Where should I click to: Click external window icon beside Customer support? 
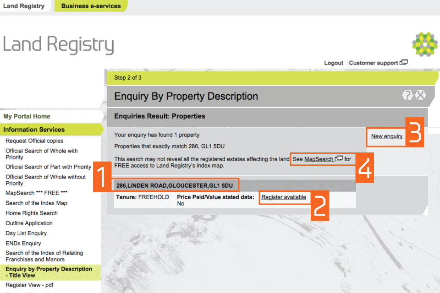pos(404,63)
